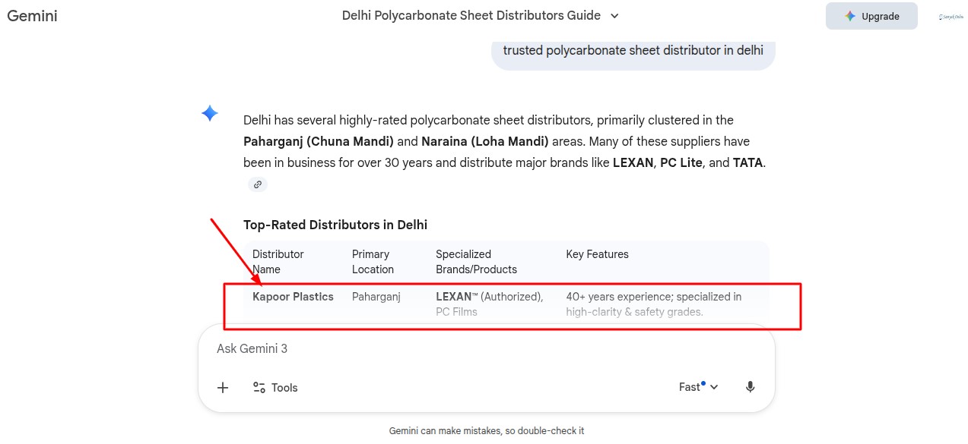Click the Top-Rated Distributors in Delhi heading
The height and width of the screenshot is (444, 968).
[335, 225]
